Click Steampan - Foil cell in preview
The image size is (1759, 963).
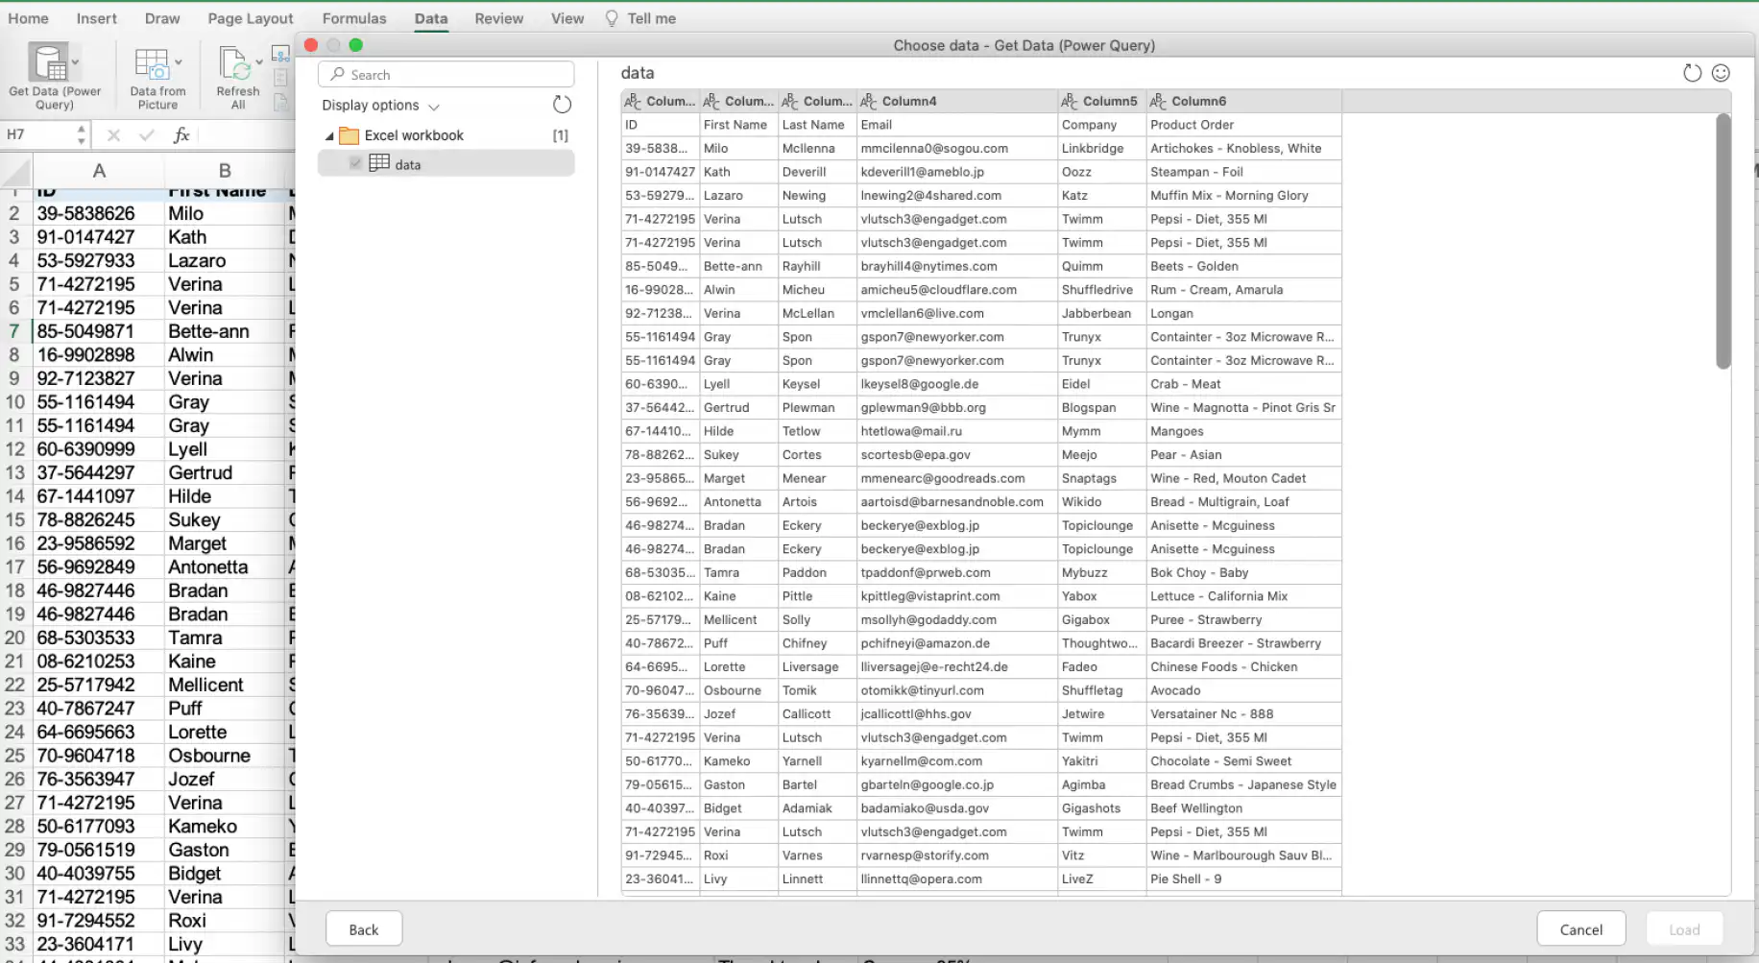(1243, 172)
